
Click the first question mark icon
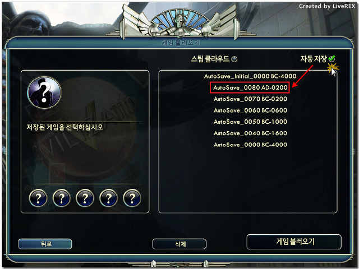tap(38, 198)
